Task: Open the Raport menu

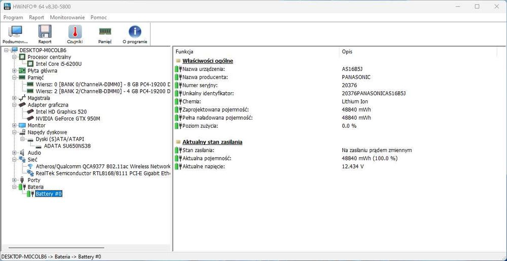Action: pyautogui.click(x=37, y=17)
